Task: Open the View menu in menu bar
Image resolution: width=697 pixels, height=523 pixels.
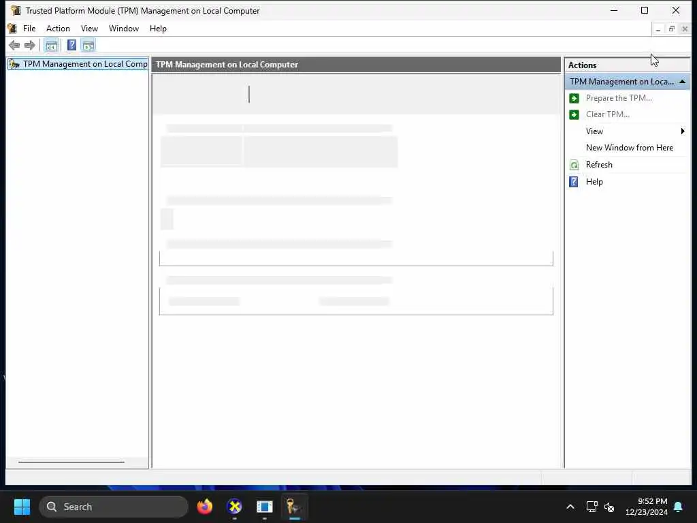Action: pos(89,29)
